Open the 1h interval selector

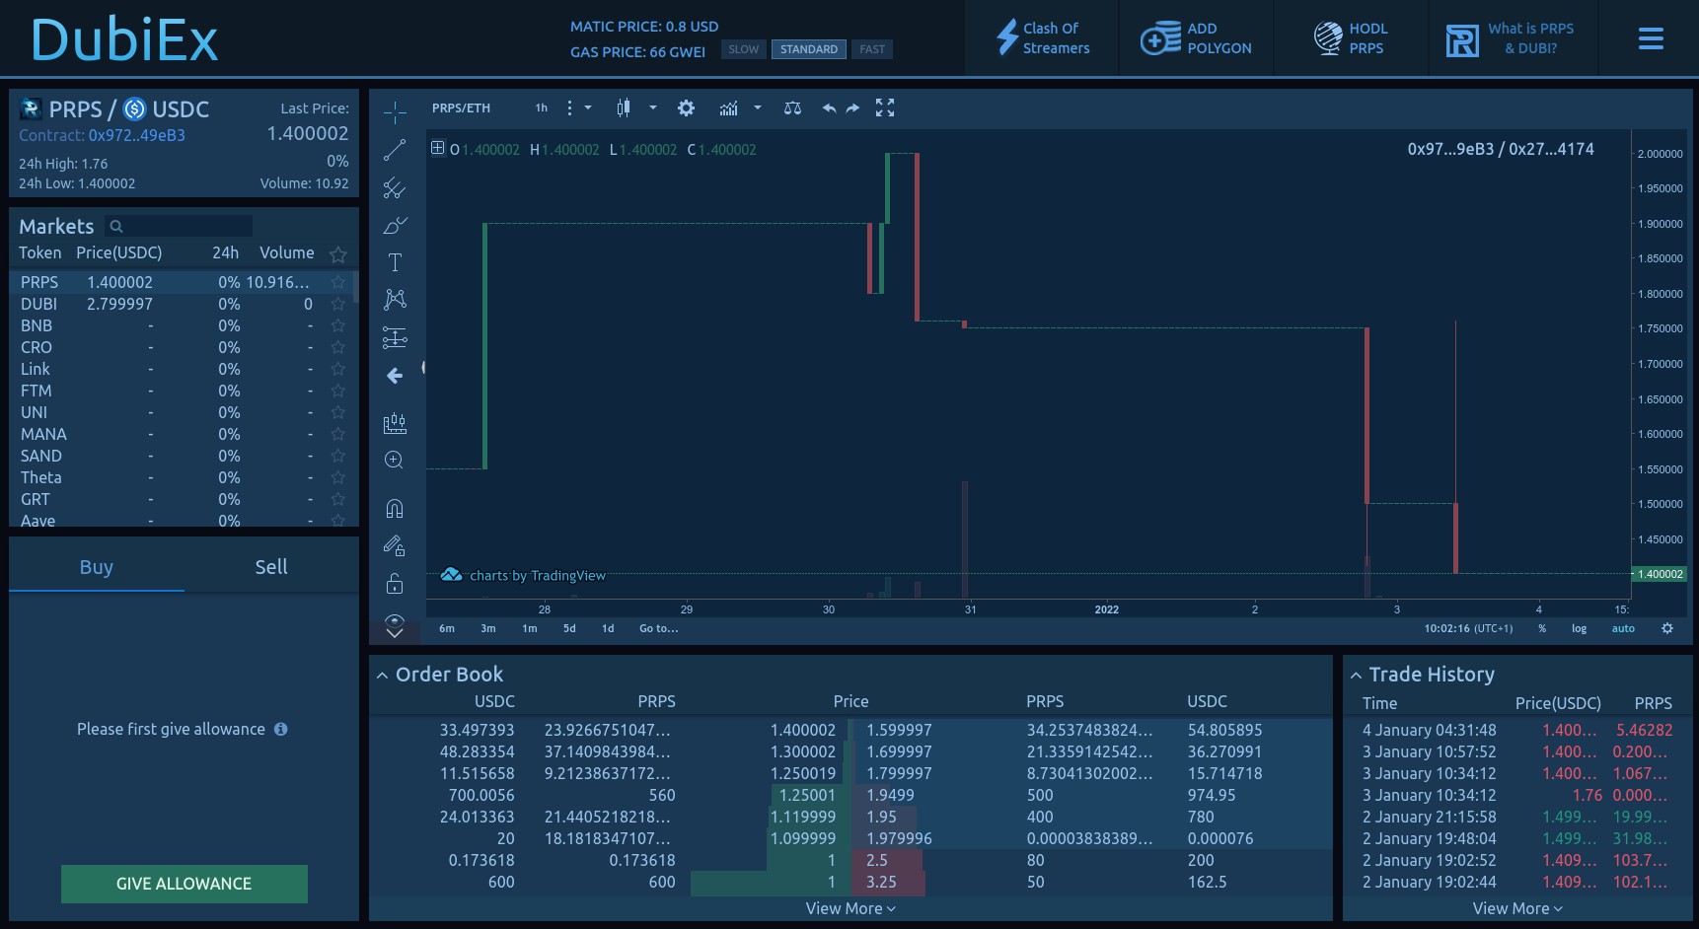[542, 108]
